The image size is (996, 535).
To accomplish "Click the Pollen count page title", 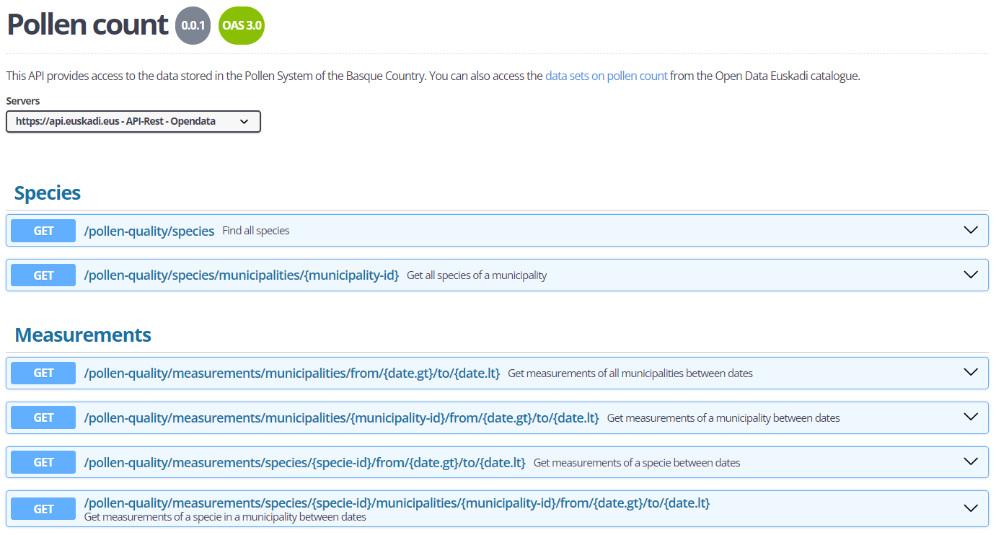I will click(87, 25).
